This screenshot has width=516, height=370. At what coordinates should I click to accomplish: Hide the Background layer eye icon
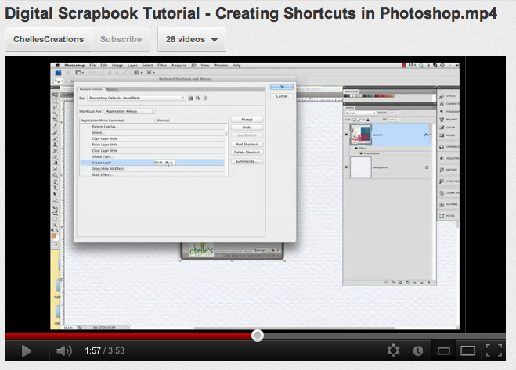[x=346, y=167]
